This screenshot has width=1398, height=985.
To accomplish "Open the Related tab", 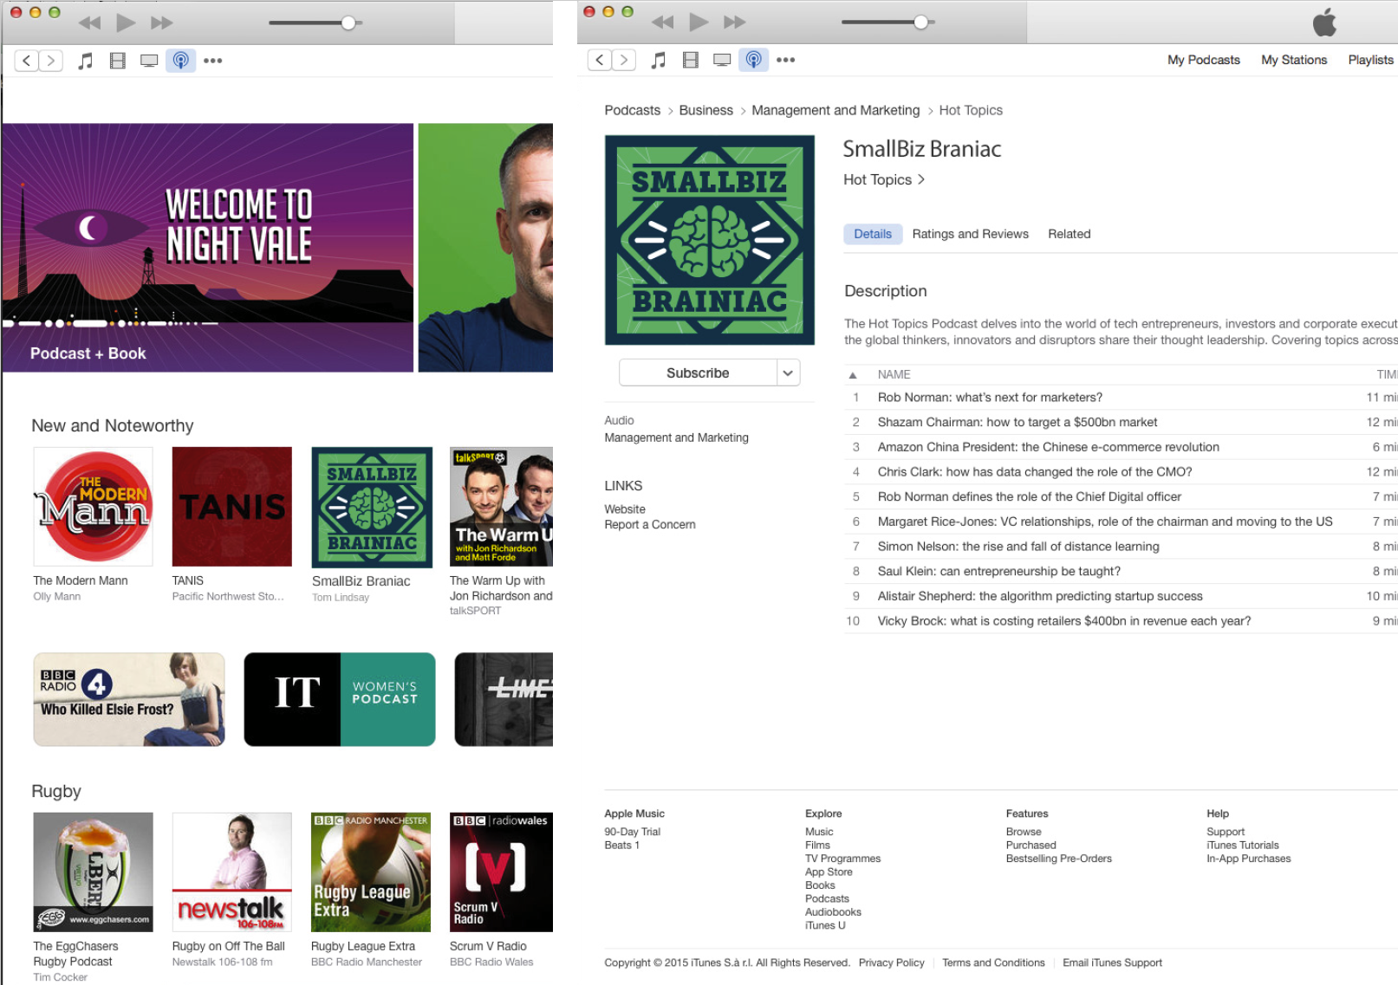I will click(1069, 234).
